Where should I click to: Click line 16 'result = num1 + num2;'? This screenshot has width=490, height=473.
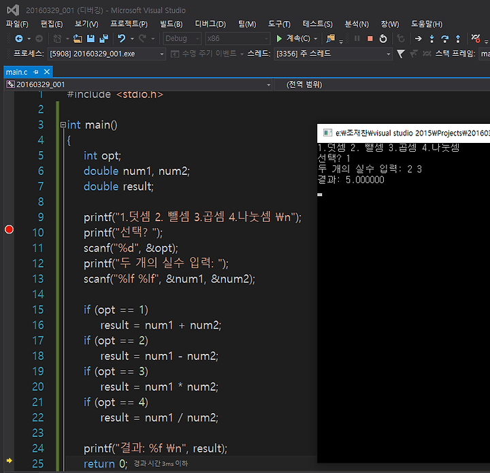(161, 325)
